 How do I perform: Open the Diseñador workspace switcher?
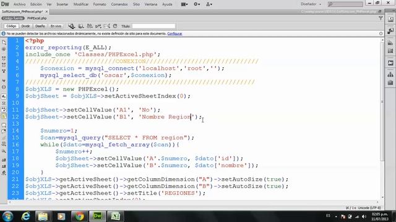tap(311, 4)
